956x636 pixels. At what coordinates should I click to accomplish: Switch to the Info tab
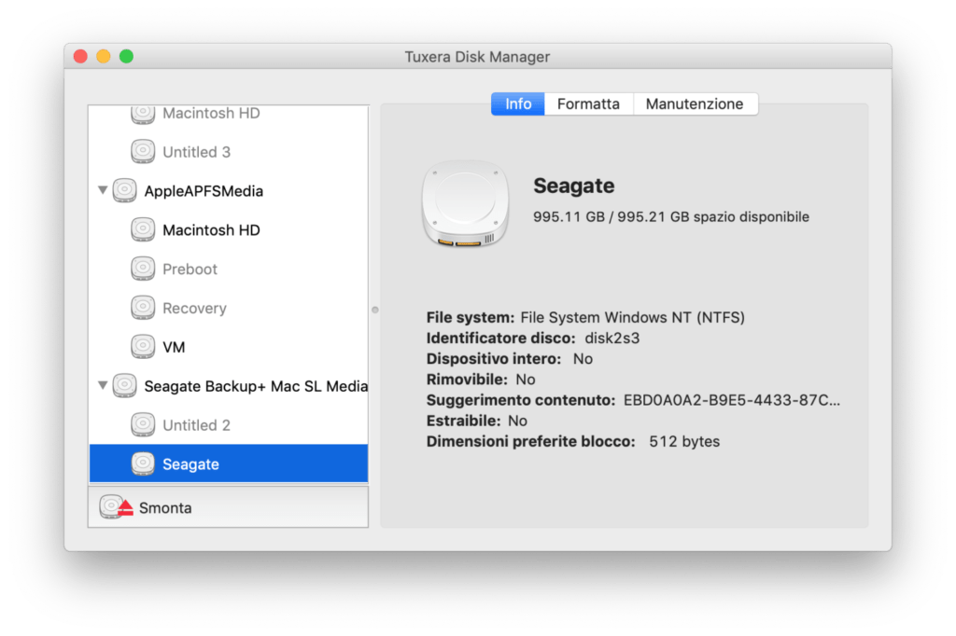pos(517,104)
